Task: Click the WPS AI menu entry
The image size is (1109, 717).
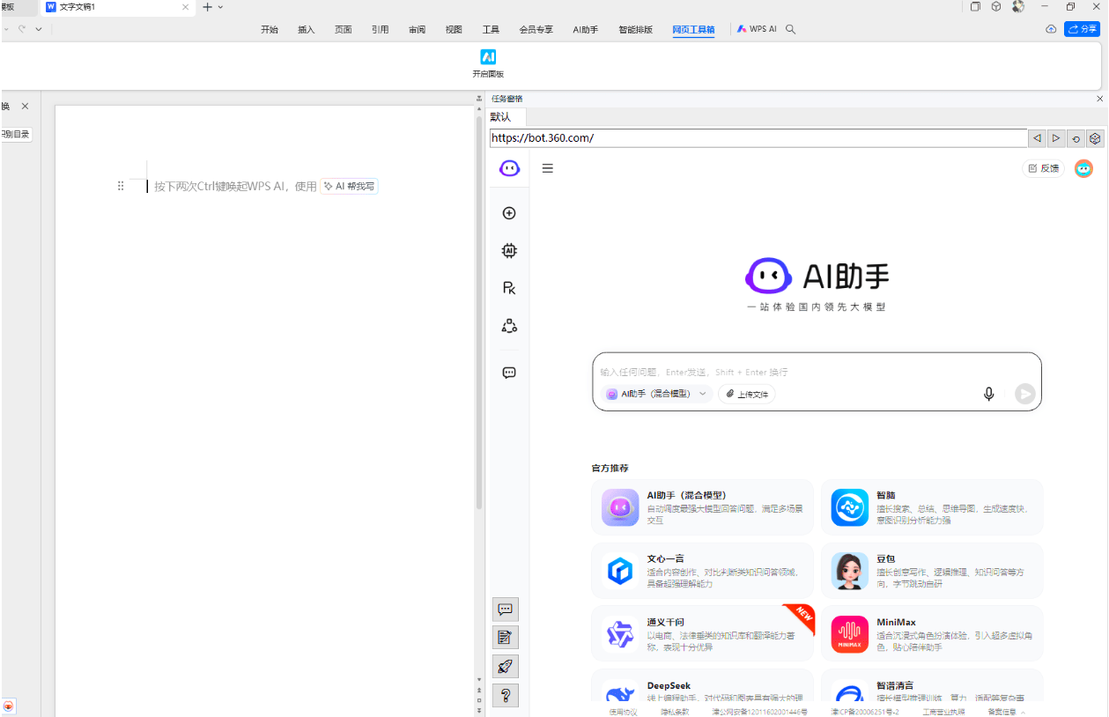Action: tap(758, 29)
